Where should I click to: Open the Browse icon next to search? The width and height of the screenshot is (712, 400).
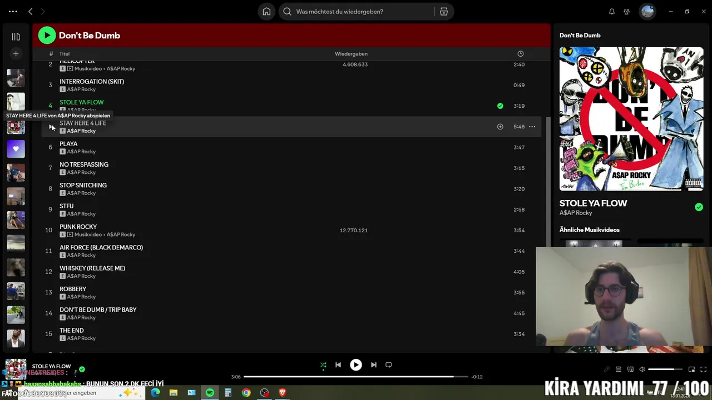pos(444,12)
